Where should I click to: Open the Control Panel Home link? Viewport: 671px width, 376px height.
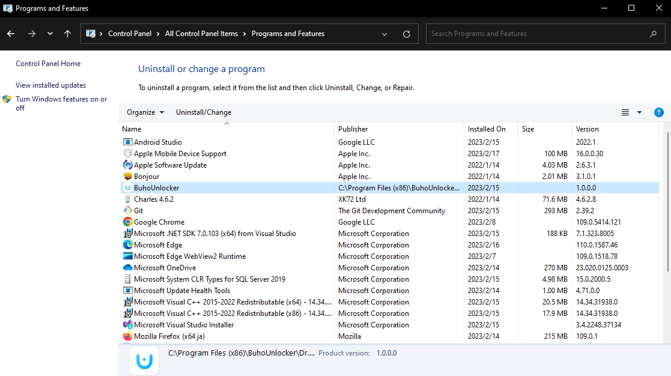tap(48, 63)
